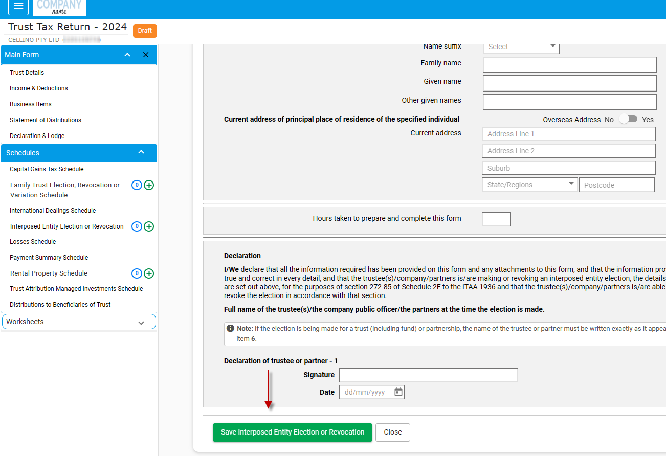Click the Signature input field
666x456 pixels.
pyautogui.click(x=428, y=375)
